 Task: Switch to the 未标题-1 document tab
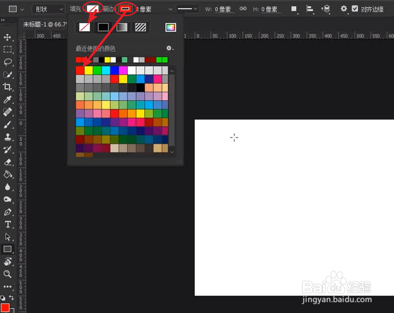pyautogui.click(x=45, y=24)
